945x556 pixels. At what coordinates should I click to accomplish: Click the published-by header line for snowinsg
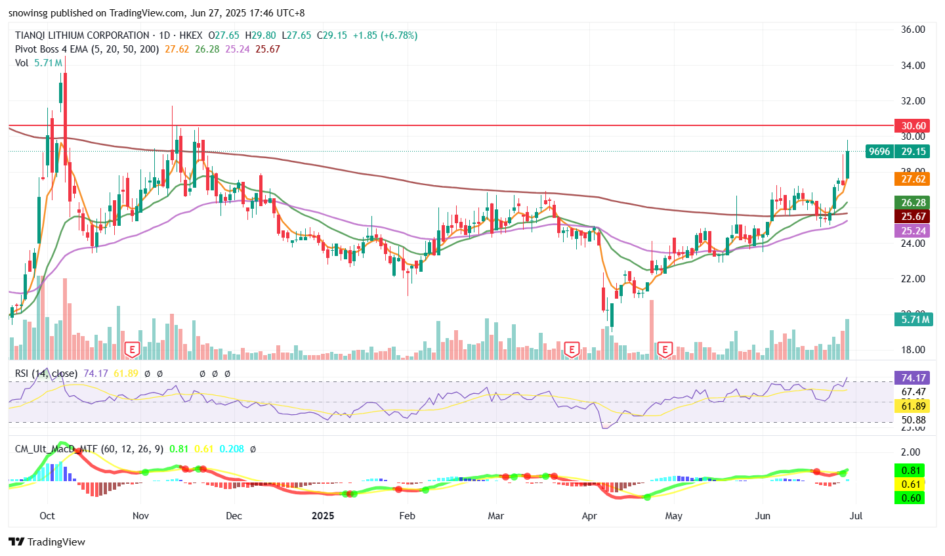[x=157, y=13]
